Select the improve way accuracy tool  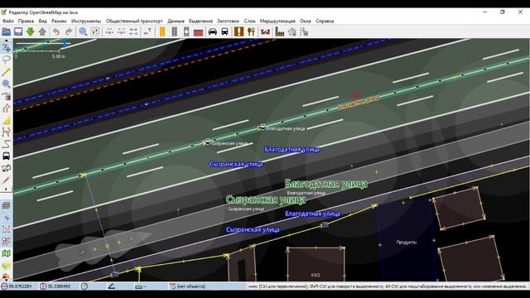click(6, 132)
